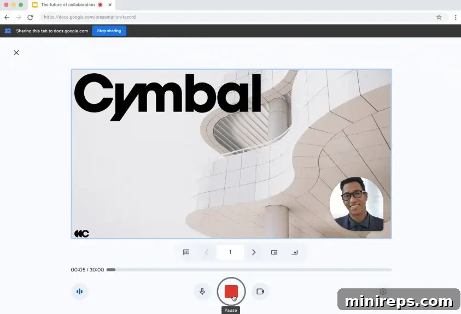
Task: Click the Stop sharing button
Action: pyautogui.click(x=109, y=31)
